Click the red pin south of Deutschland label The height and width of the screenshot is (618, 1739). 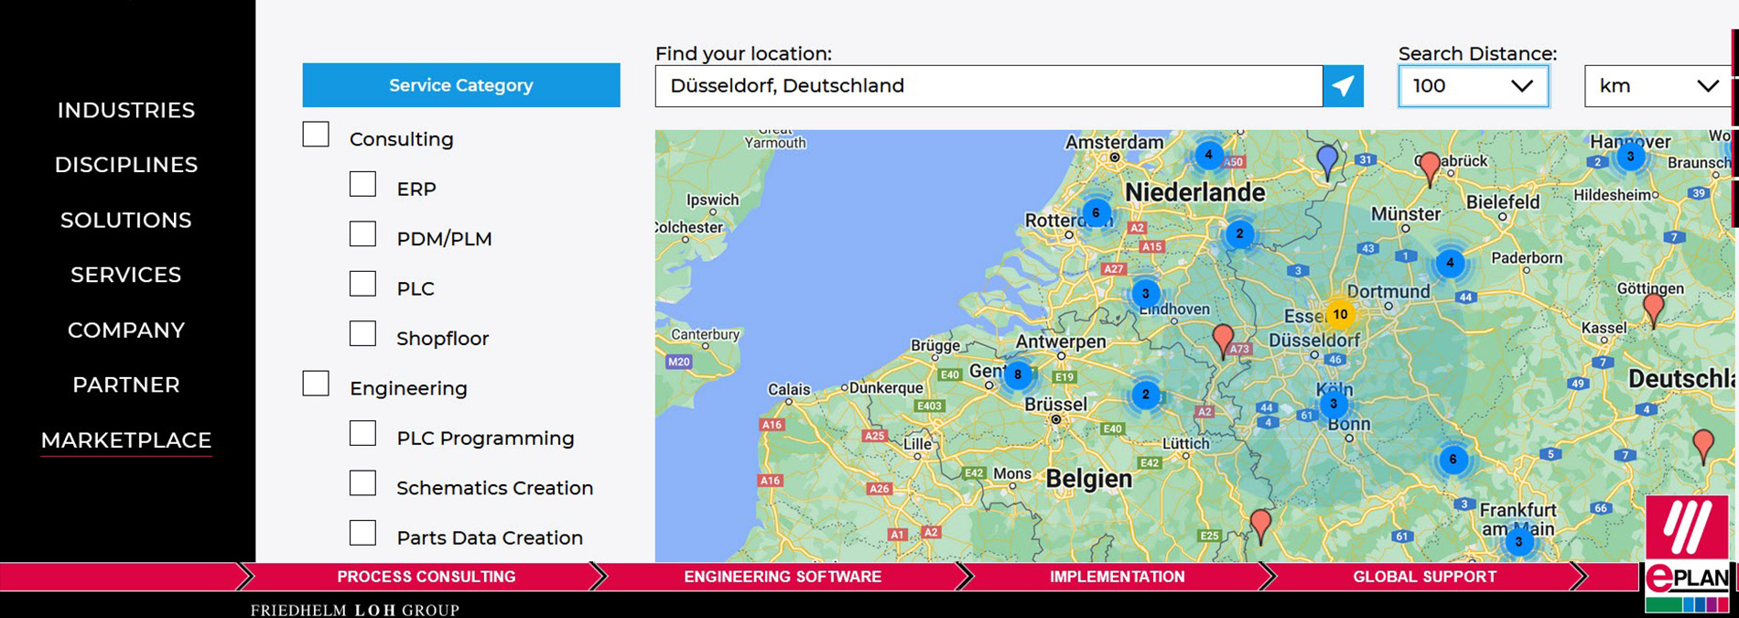pyautogui.click(x=1703, y=447)
